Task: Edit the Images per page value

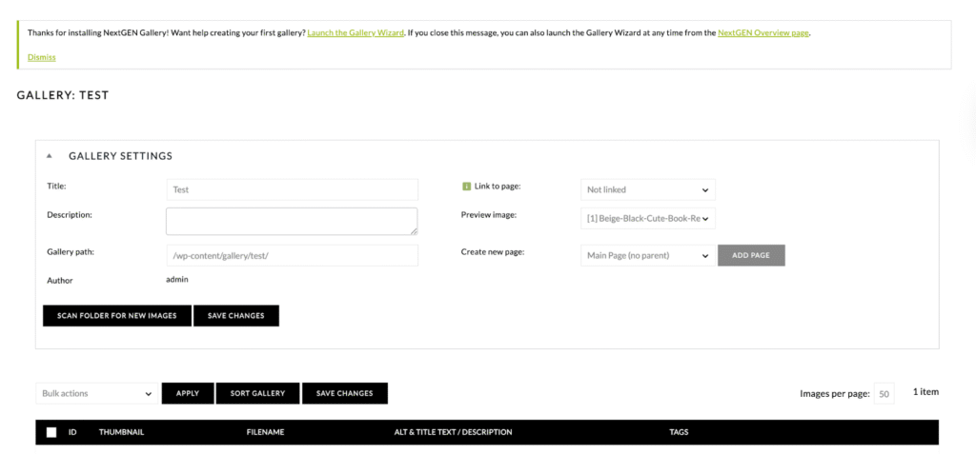Action: [884, 393]
